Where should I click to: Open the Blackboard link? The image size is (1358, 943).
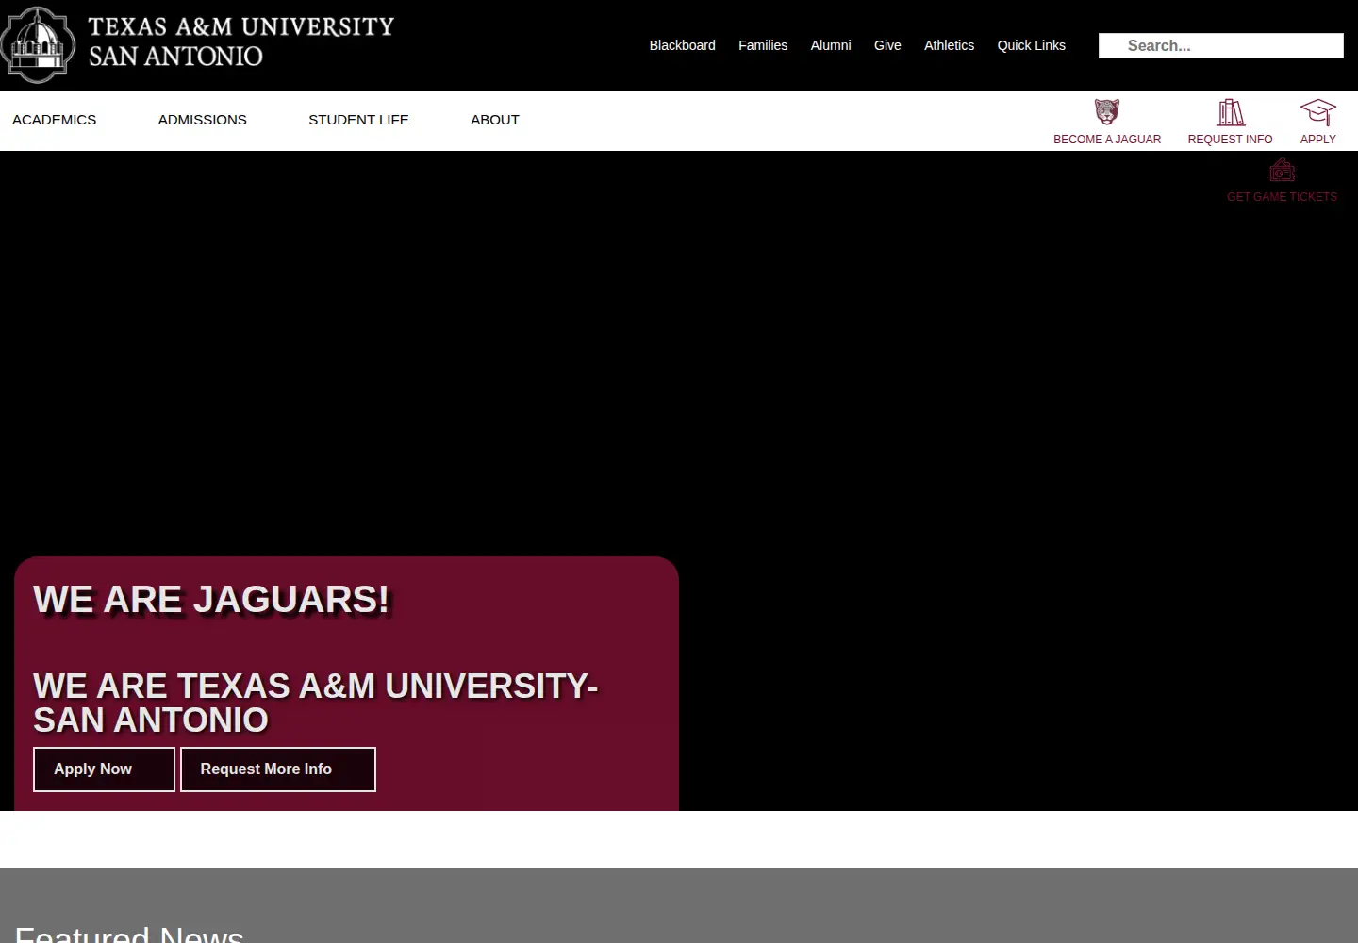click(x=682, y=45)
